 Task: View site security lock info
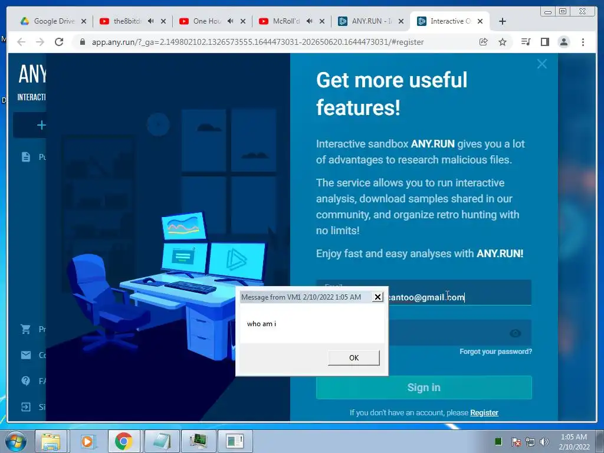tap(83, 42)
